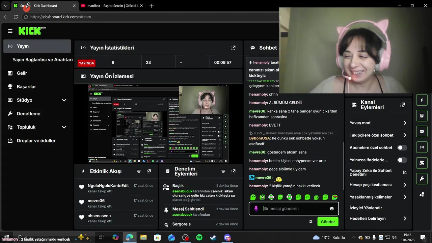Image resolution: width=432 pixels, height=243 pixels.
Task: Insert the first green Kick emote
Action: 253,197
